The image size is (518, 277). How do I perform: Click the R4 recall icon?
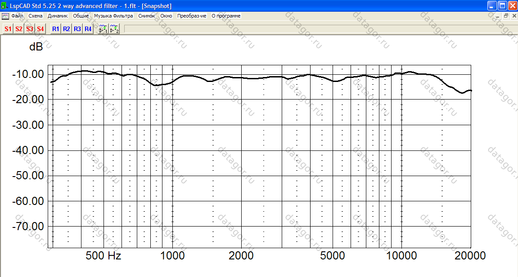click(x=88, y=29)
